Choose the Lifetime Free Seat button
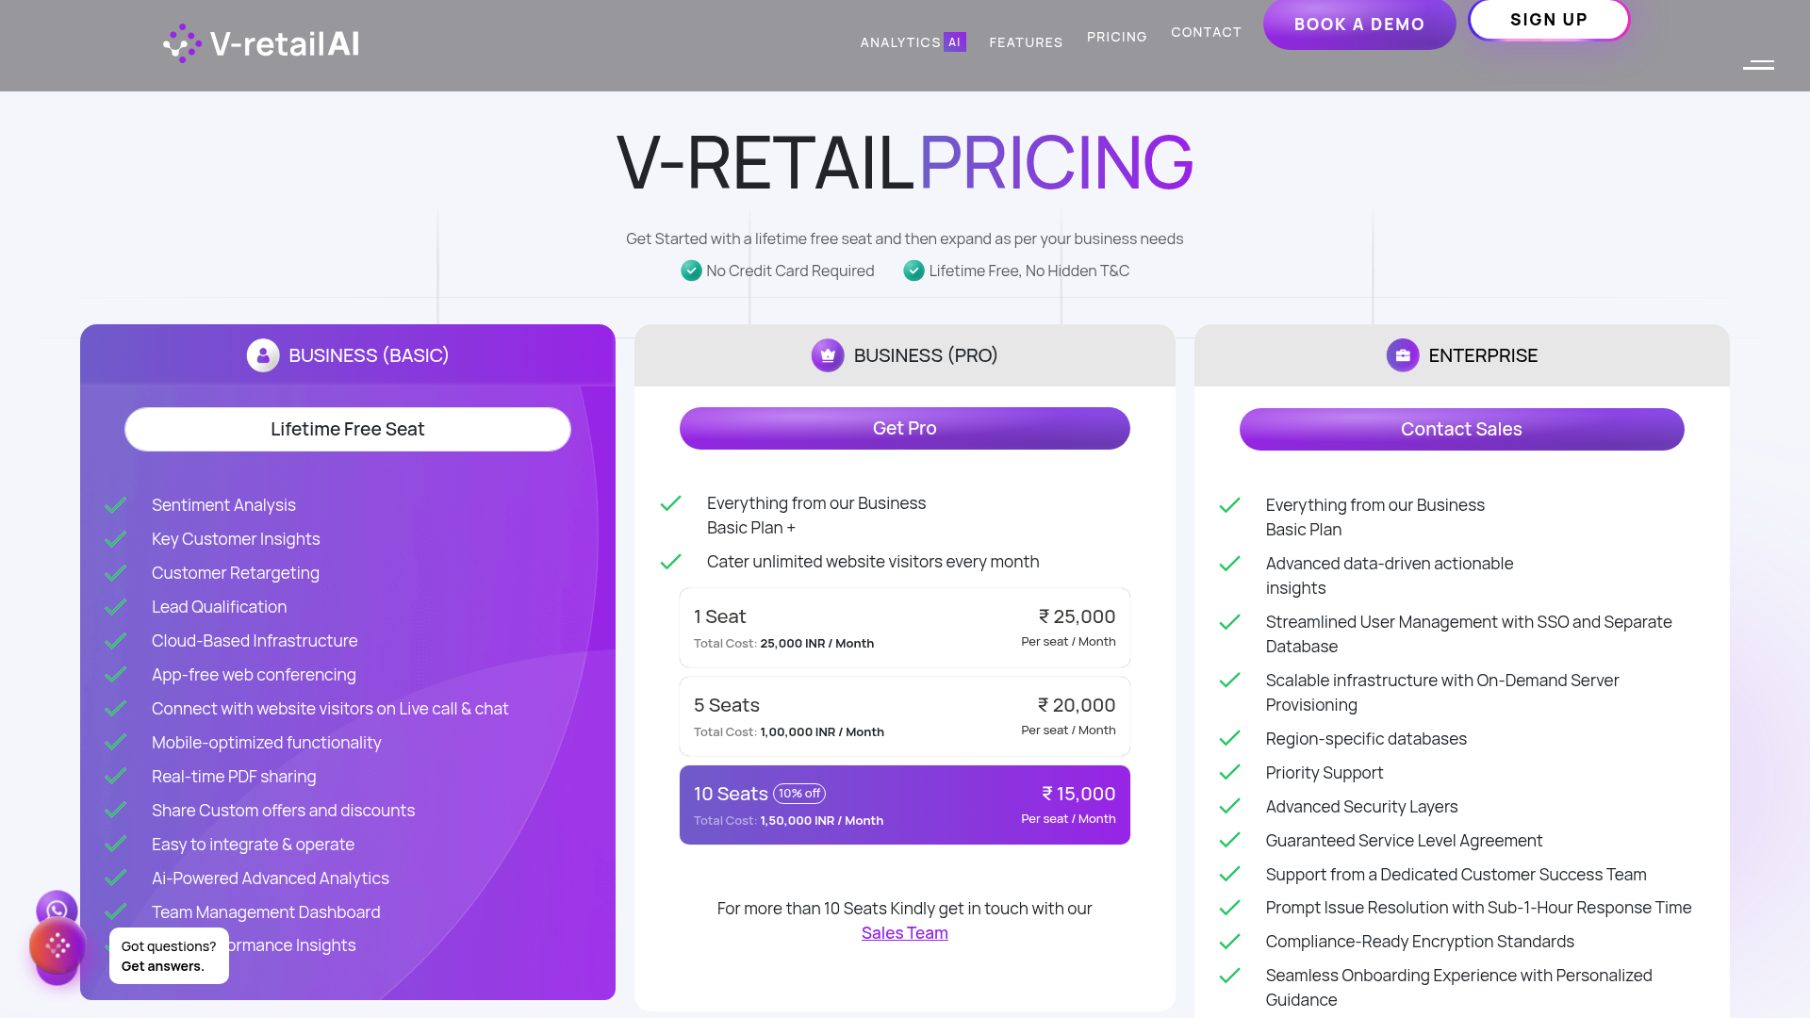This screenshot has width=1810, height=1018. pos(348,429)
